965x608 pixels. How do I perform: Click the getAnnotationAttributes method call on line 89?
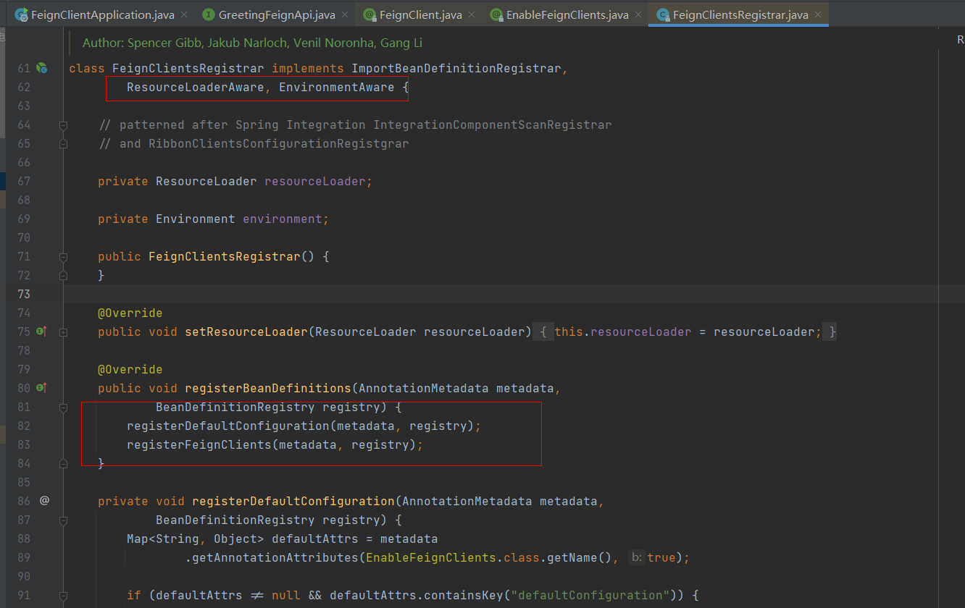click(275, 557)
